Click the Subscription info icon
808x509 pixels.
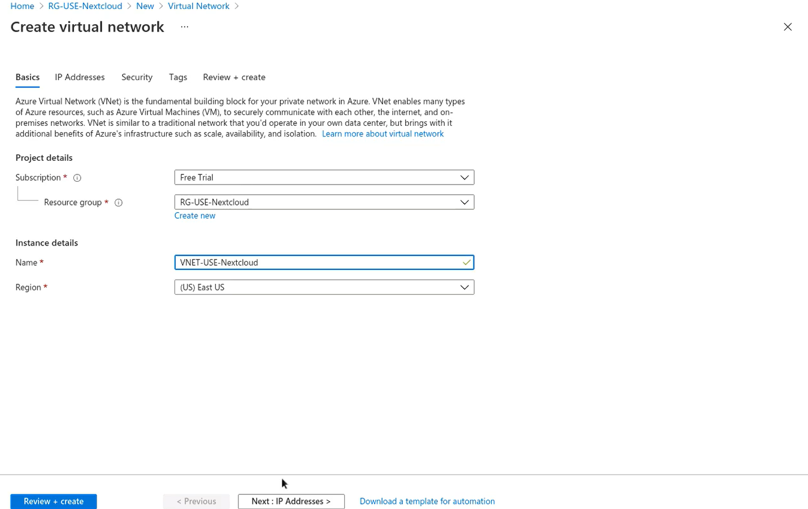tap(77, 178)
